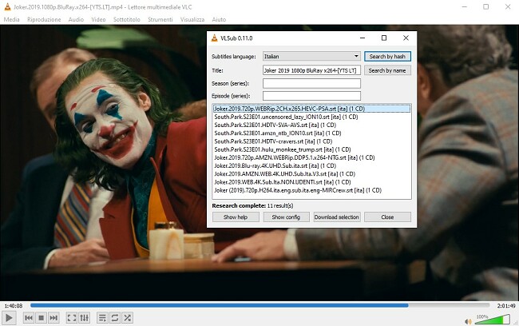Open the Sottotitolo menu
Viewport: 519px width, 326px height.
tap(127, 19)
